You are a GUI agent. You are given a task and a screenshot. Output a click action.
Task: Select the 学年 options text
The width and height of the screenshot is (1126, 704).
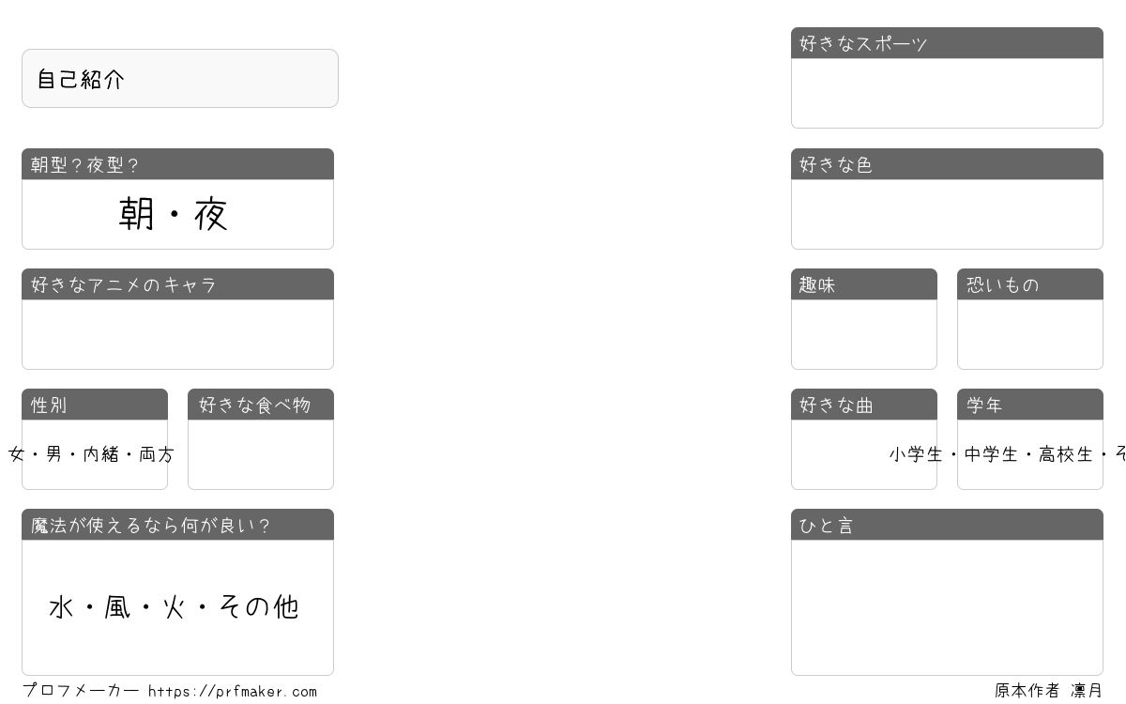[1008, 454]
